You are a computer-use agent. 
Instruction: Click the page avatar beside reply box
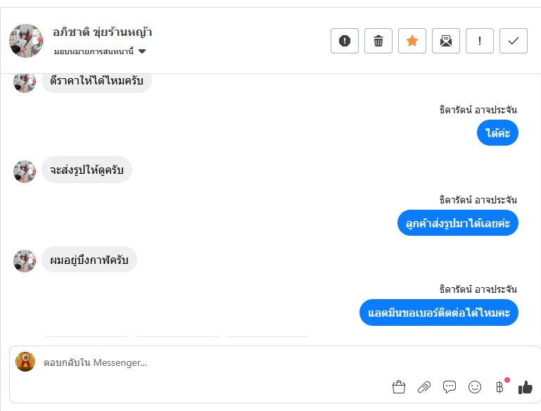coord(25,362)
